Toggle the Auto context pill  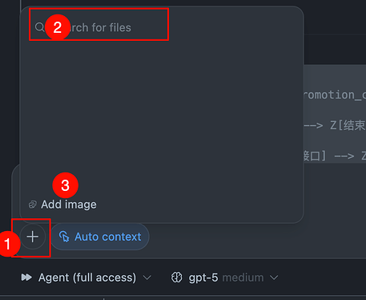[100, 237]
